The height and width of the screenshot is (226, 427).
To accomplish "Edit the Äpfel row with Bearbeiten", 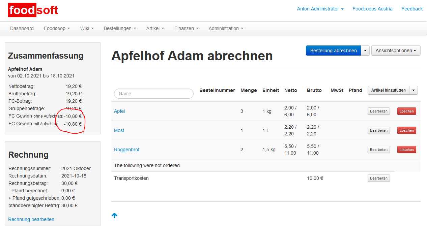I will [x=378, y=111].
